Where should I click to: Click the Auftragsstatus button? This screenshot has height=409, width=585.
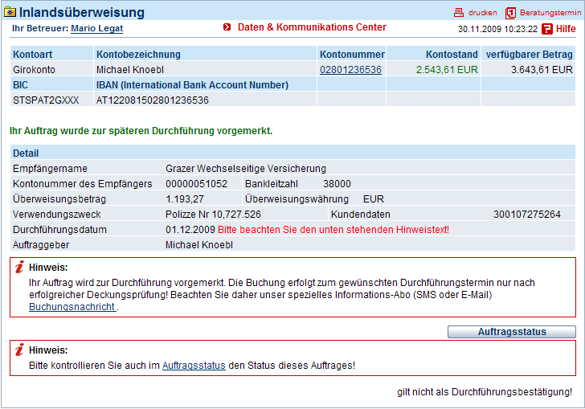pyautogui.click(x=512, y=332)
